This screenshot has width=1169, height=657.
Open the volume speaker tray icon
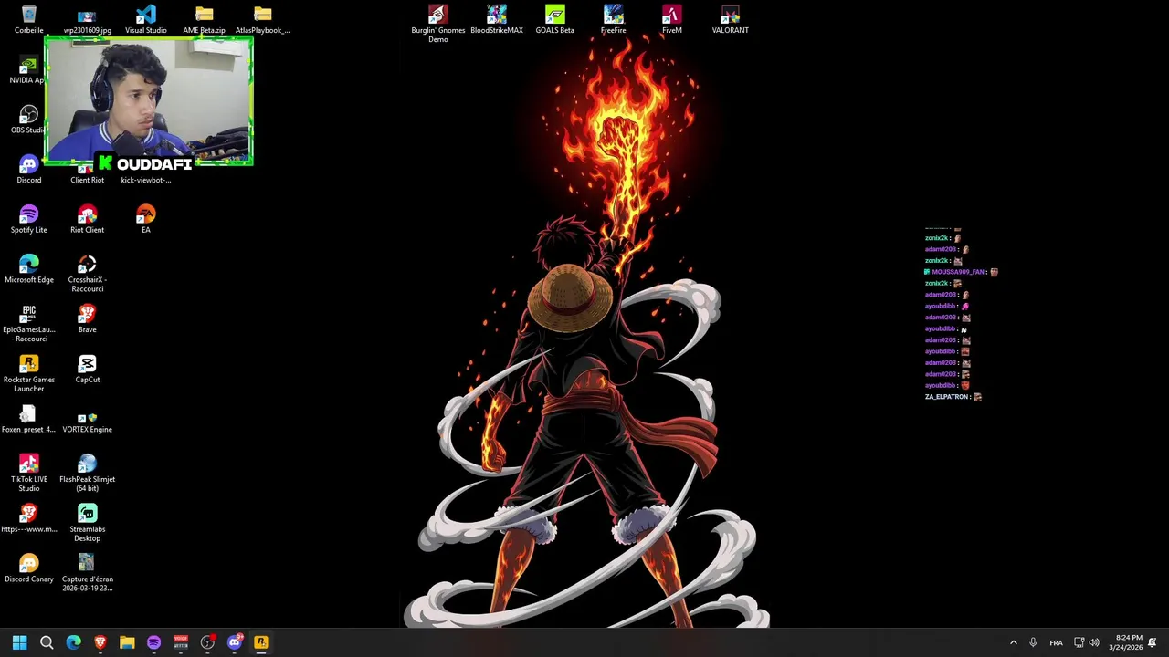click(1094, 642)
